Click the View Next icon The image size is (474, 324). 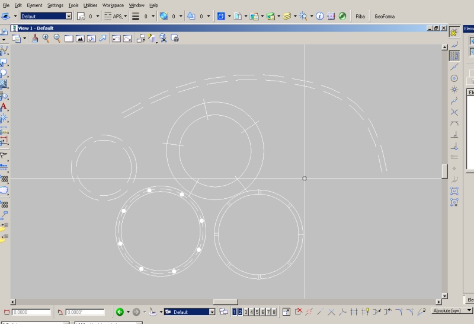pyautogui.click(x=127, y=39)
